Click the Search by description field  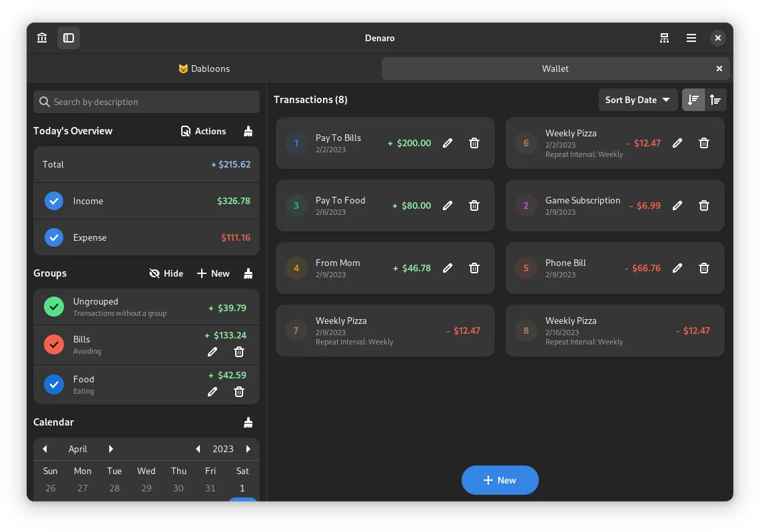pos(147,102)
